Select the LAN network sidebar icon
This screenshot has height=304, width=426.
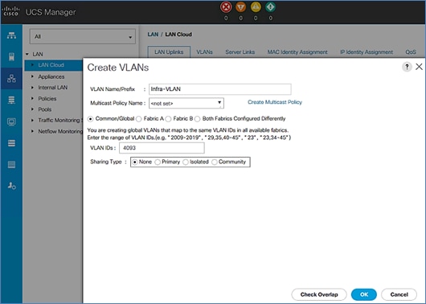pos(11,79)
